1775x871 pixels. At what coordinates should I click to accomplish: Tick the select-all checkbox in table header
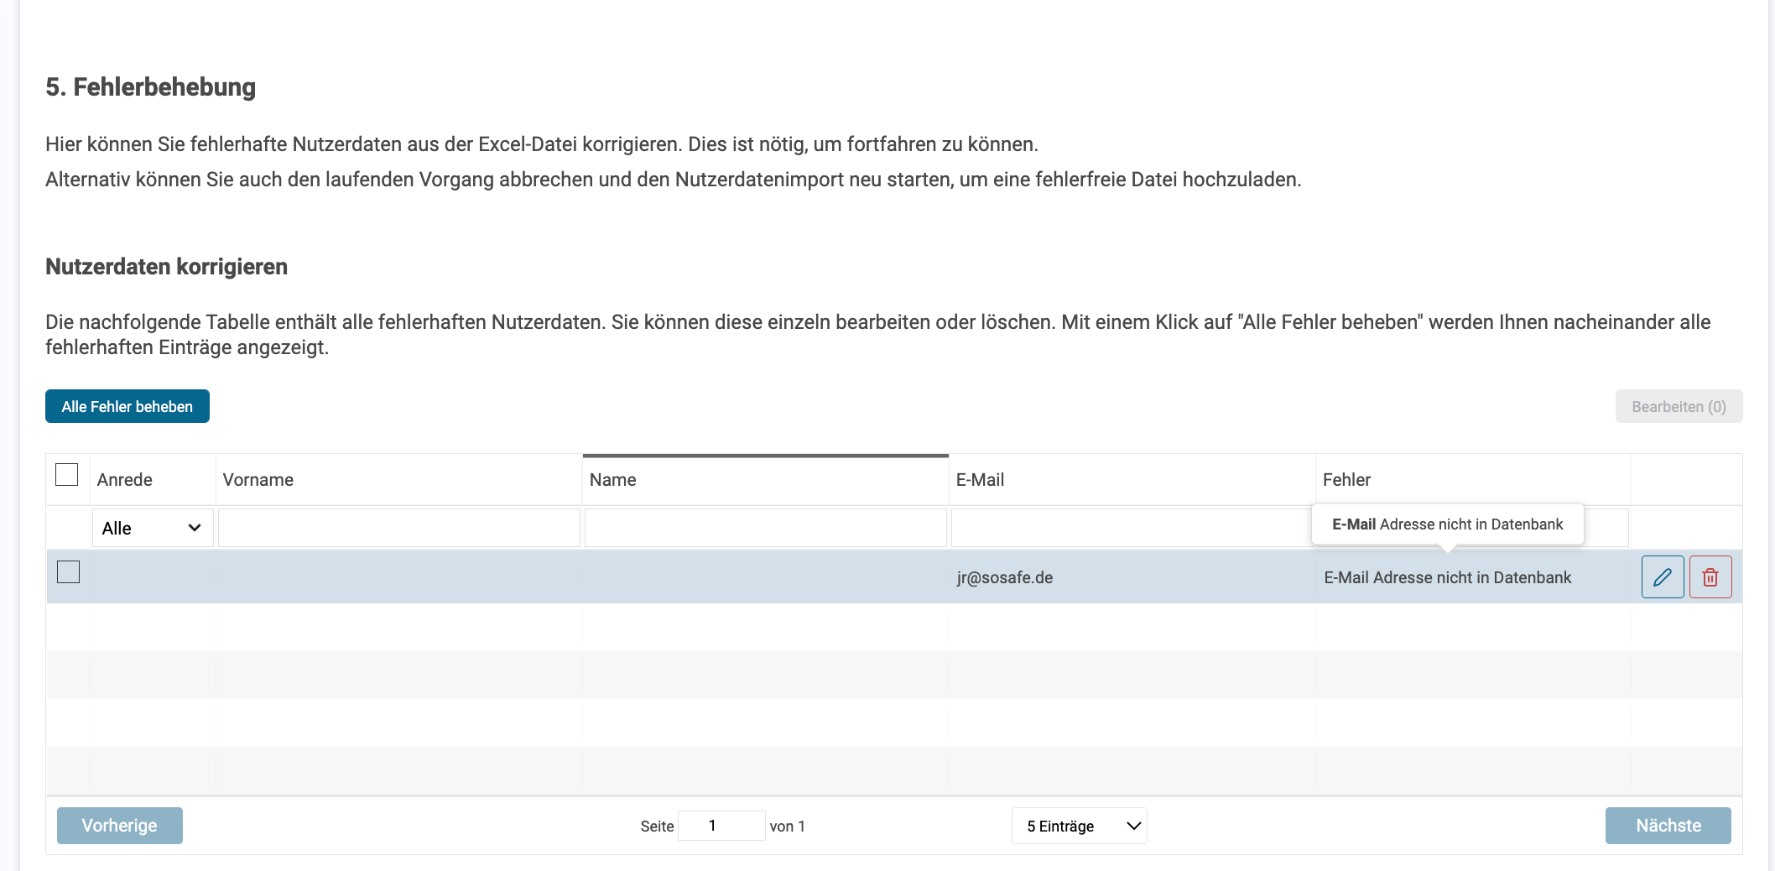point(67,475)
